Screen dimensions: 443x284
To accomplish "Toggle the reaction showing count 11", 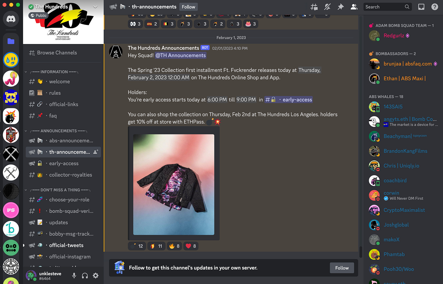I will (x=156, y=246).
